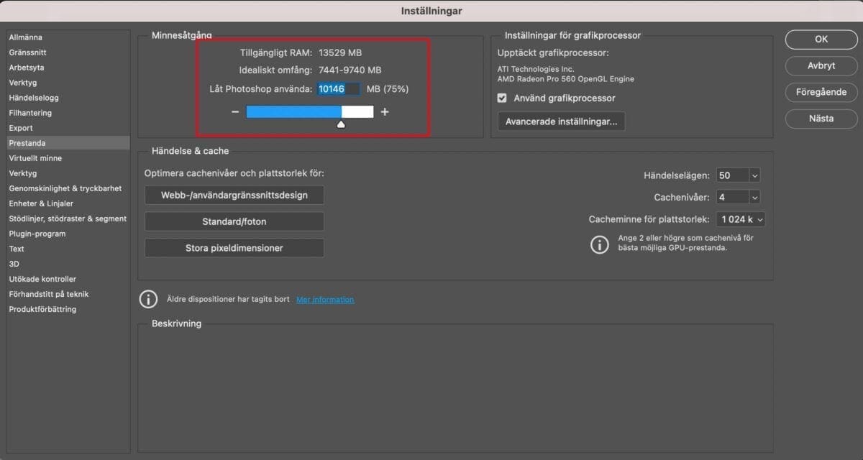Click Stora pixeldimensioner button
Viewport: 863px width, 460px height.
click(234, 248)
